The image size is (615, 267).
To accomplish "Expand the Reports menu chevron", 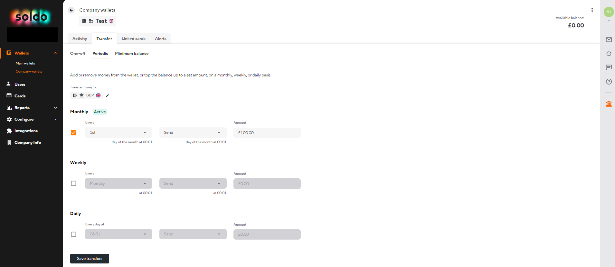I will click(x=55, y=108).
